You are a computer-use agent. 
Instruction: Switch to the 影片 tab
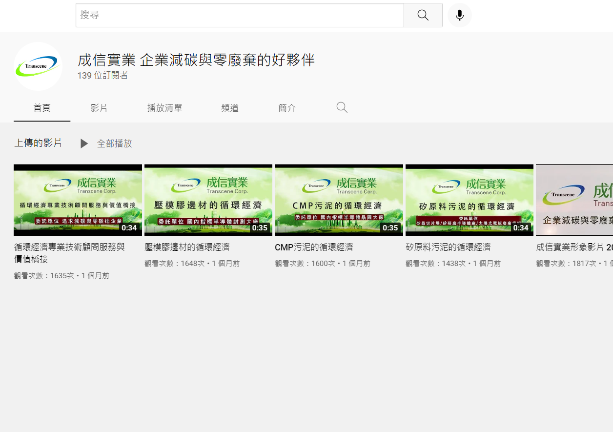coord(99,108)
